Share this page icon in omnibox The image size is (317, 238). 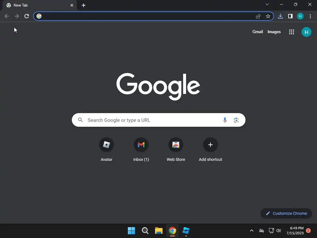(258, 16)
